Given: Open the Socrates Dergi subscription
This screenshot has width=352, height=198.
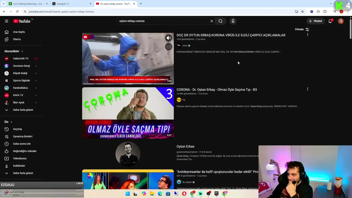Looking at the screenshot, I should (21, 66).
